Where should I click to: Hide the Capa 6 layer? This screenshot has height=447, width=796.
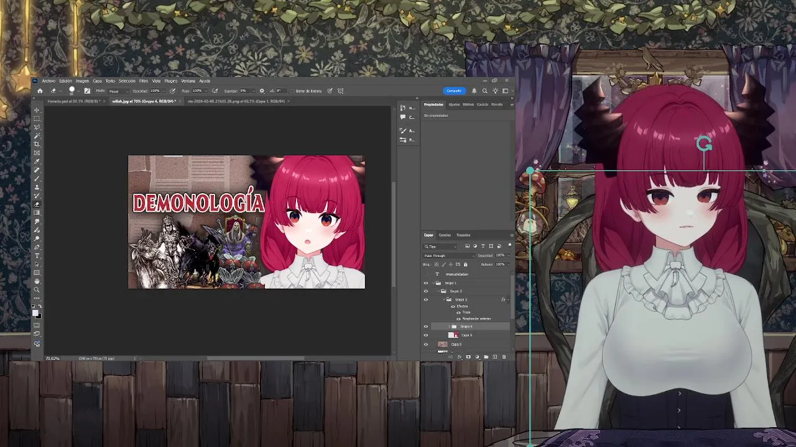(426, 335)
